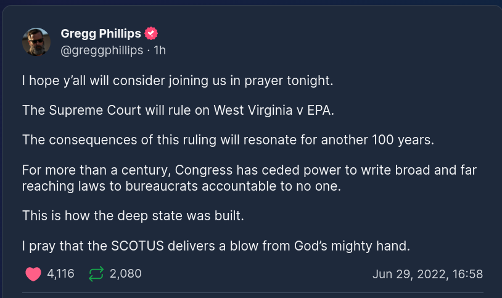This screenshot has height=298, width=502.
Task: Click the 1h relative timestamp
Action: pos(160,50)
